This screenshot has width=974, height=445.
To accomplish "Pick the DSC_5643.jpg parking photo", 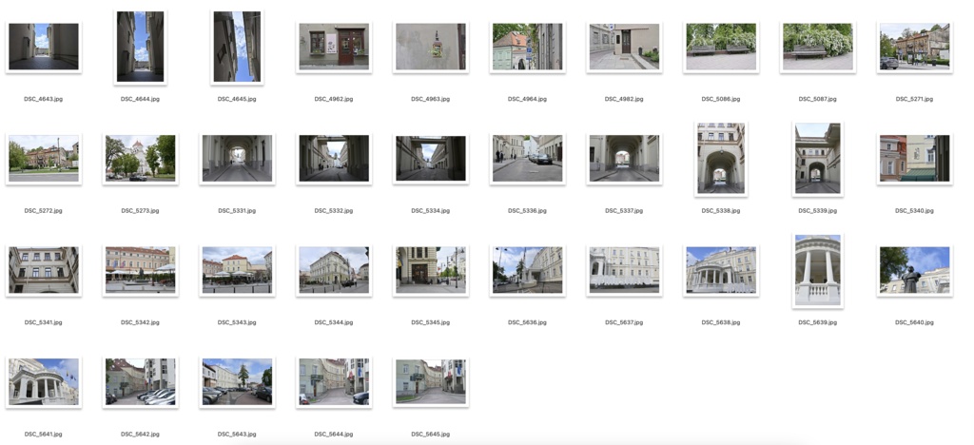I will 237,381.
